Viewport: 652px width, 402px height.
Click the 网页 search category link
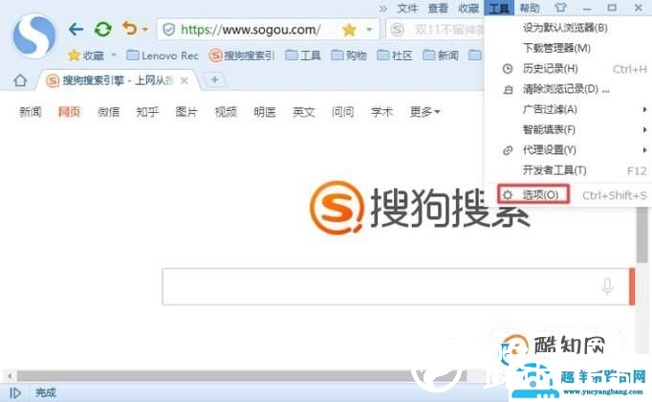point(69,112)
